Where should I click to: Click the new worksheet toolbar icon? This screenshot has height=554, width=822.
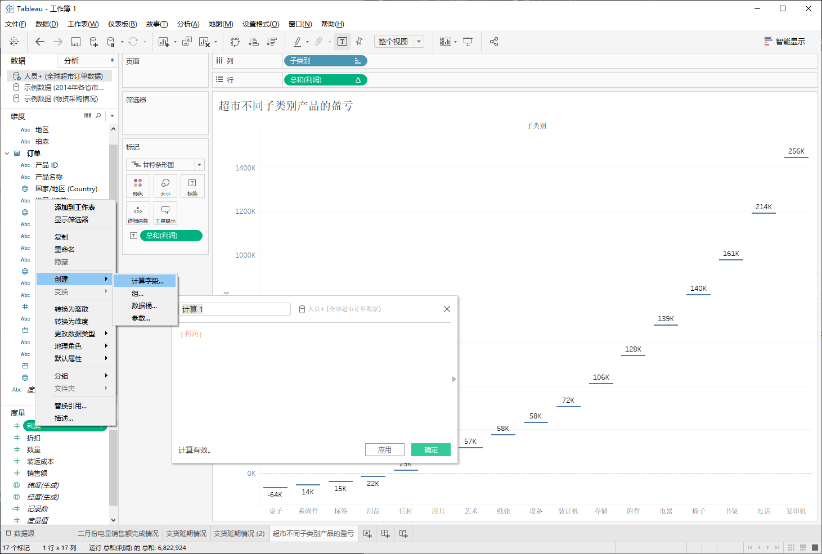pos(164,42)
